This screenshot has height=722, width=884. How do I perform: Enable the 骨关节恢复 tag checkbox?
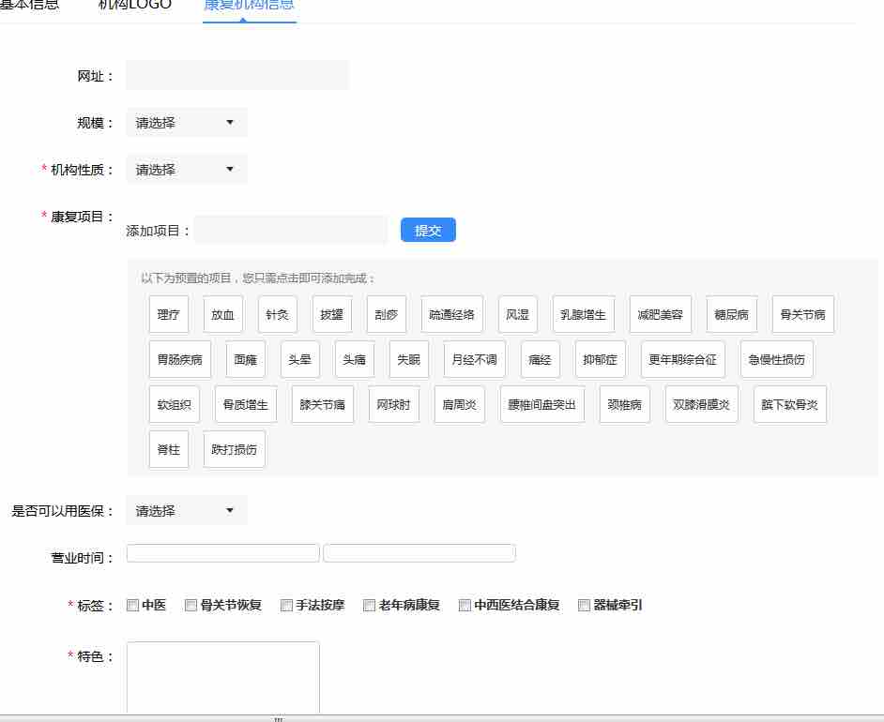click(191, 606)
